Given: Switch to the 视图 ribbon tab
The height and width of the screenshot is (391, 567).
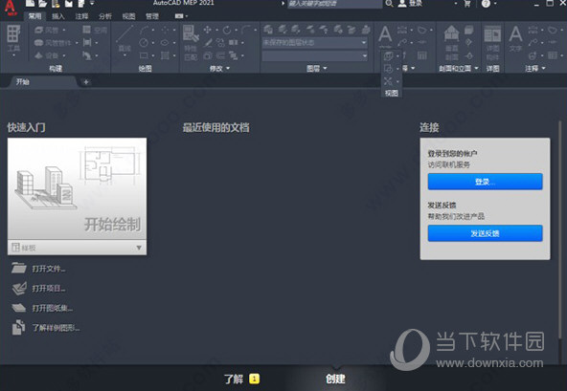Looking at the screenshot, I should point(128,16).
